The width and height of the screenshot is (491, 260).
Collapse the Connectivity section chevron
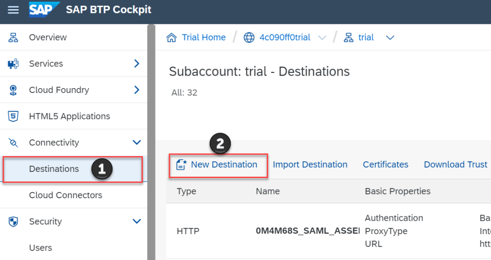coord(137,143)
